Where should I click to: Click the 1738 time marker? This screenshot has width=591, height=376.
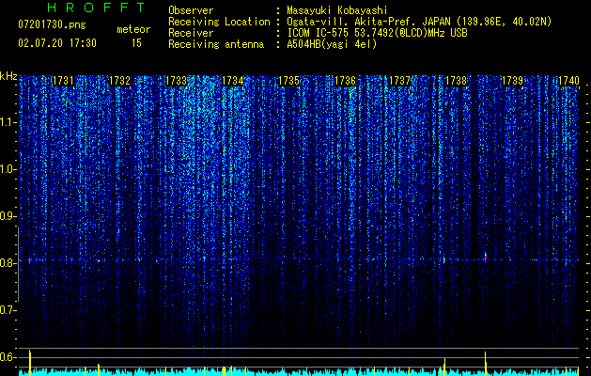point(456,80)
